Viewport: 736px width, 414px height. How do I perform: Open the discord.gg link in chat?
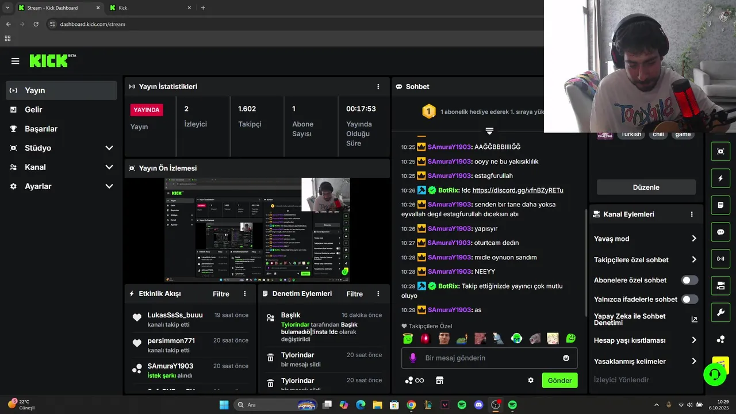coord(518,190)
